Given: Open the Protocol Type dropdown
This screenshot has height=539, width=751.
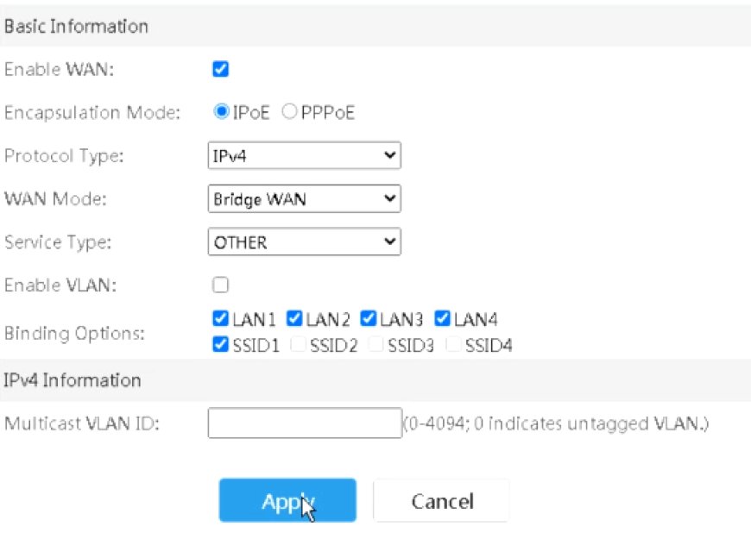Looking at the screenshot, I should click(x=305, y=155).
